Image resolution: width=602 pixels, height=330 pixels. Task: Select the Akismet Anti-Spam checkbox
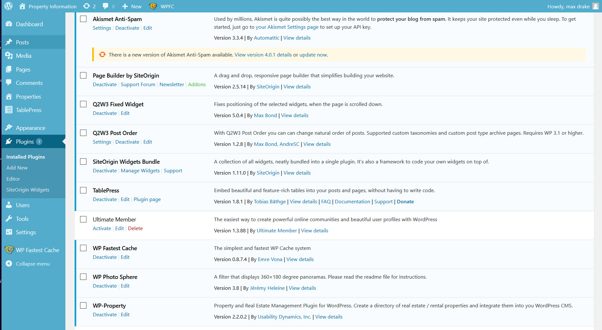[83, 19]
